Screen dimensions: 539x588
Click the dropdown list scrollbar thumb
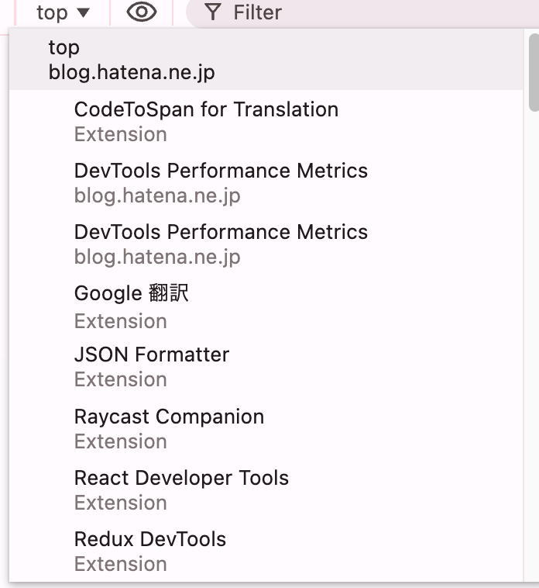(534, 72)
